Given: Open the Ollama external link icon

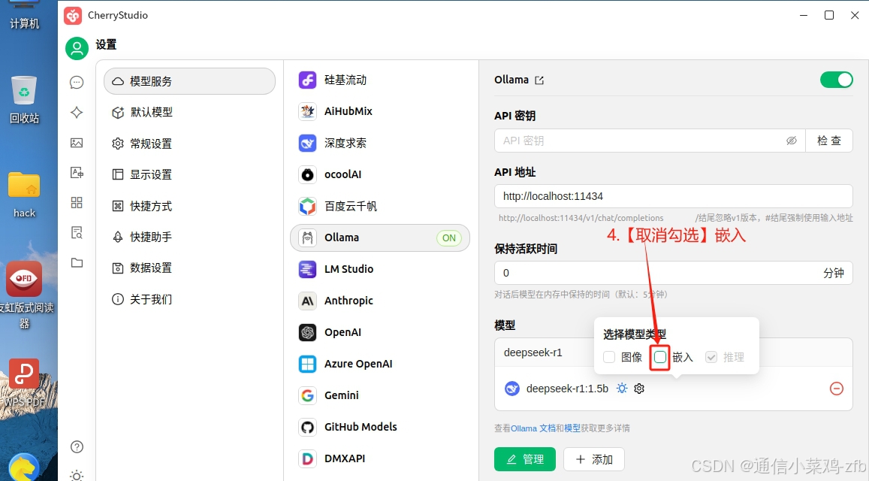Looking at the screenshot, I should point(539,80).
